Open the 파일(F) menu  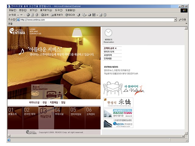(x=12, y=10)
